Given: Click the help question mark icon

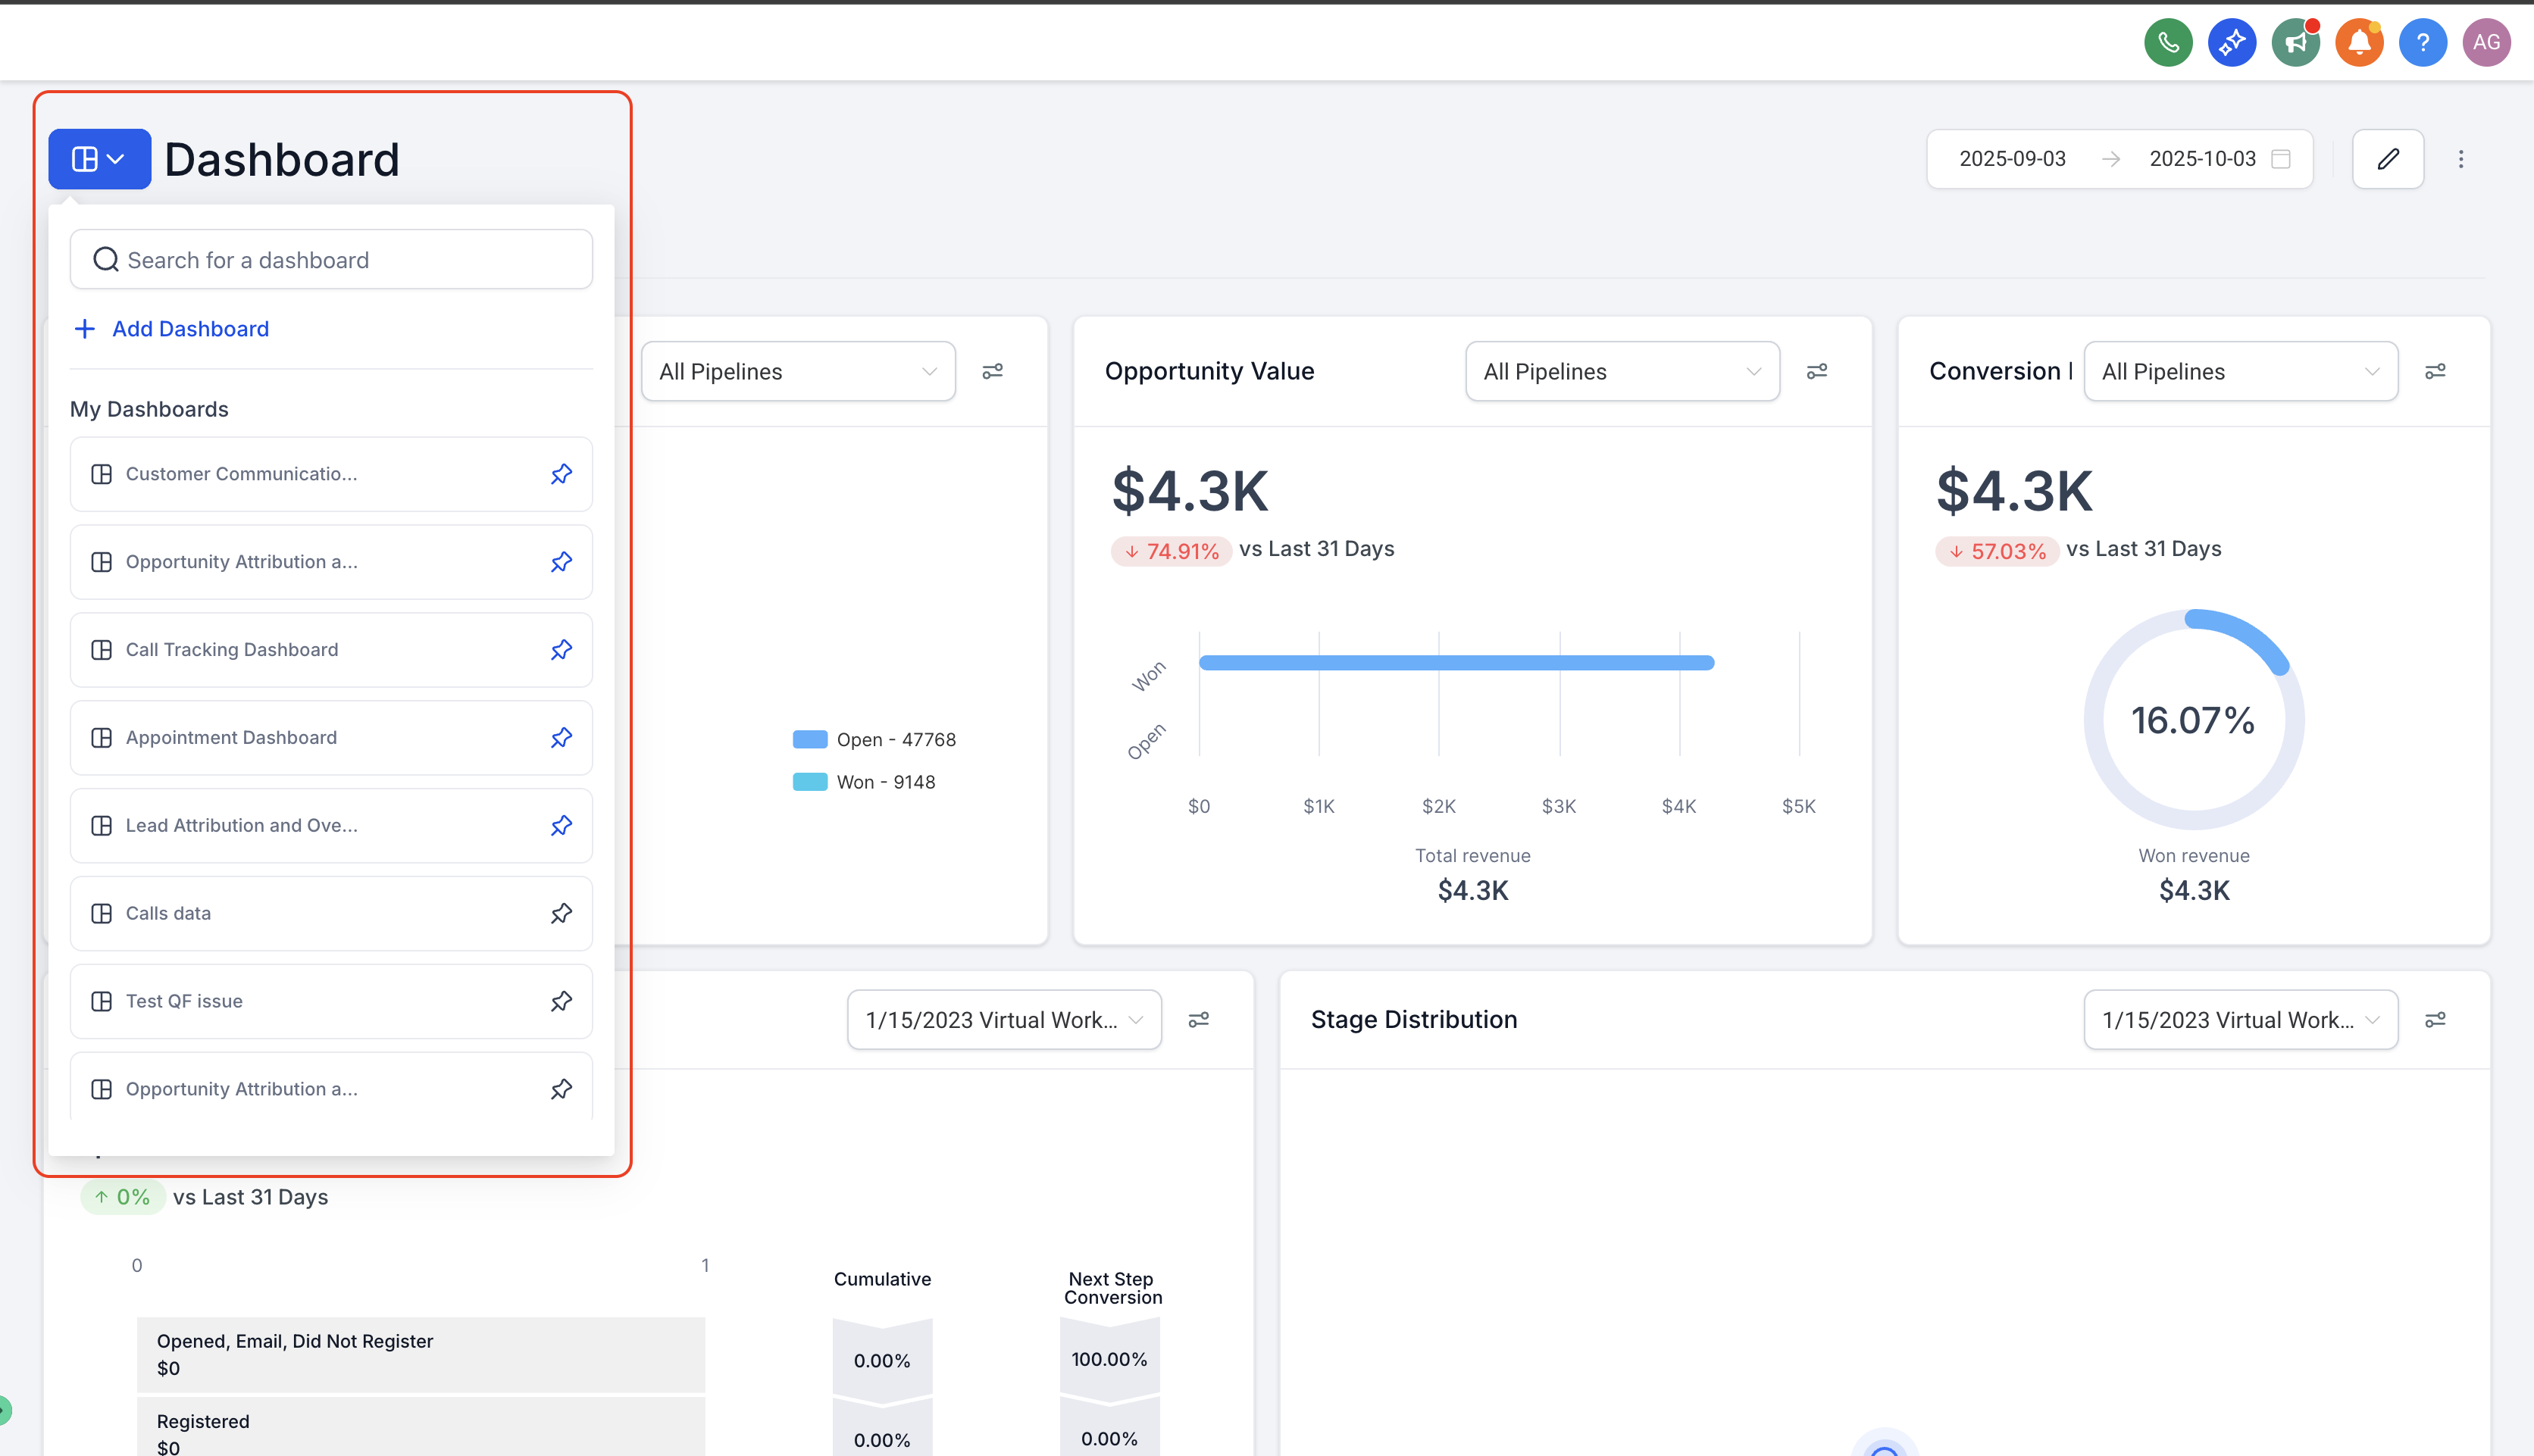Looking at the screenshot, I should pyautogui.click(x=2423, y=42).
